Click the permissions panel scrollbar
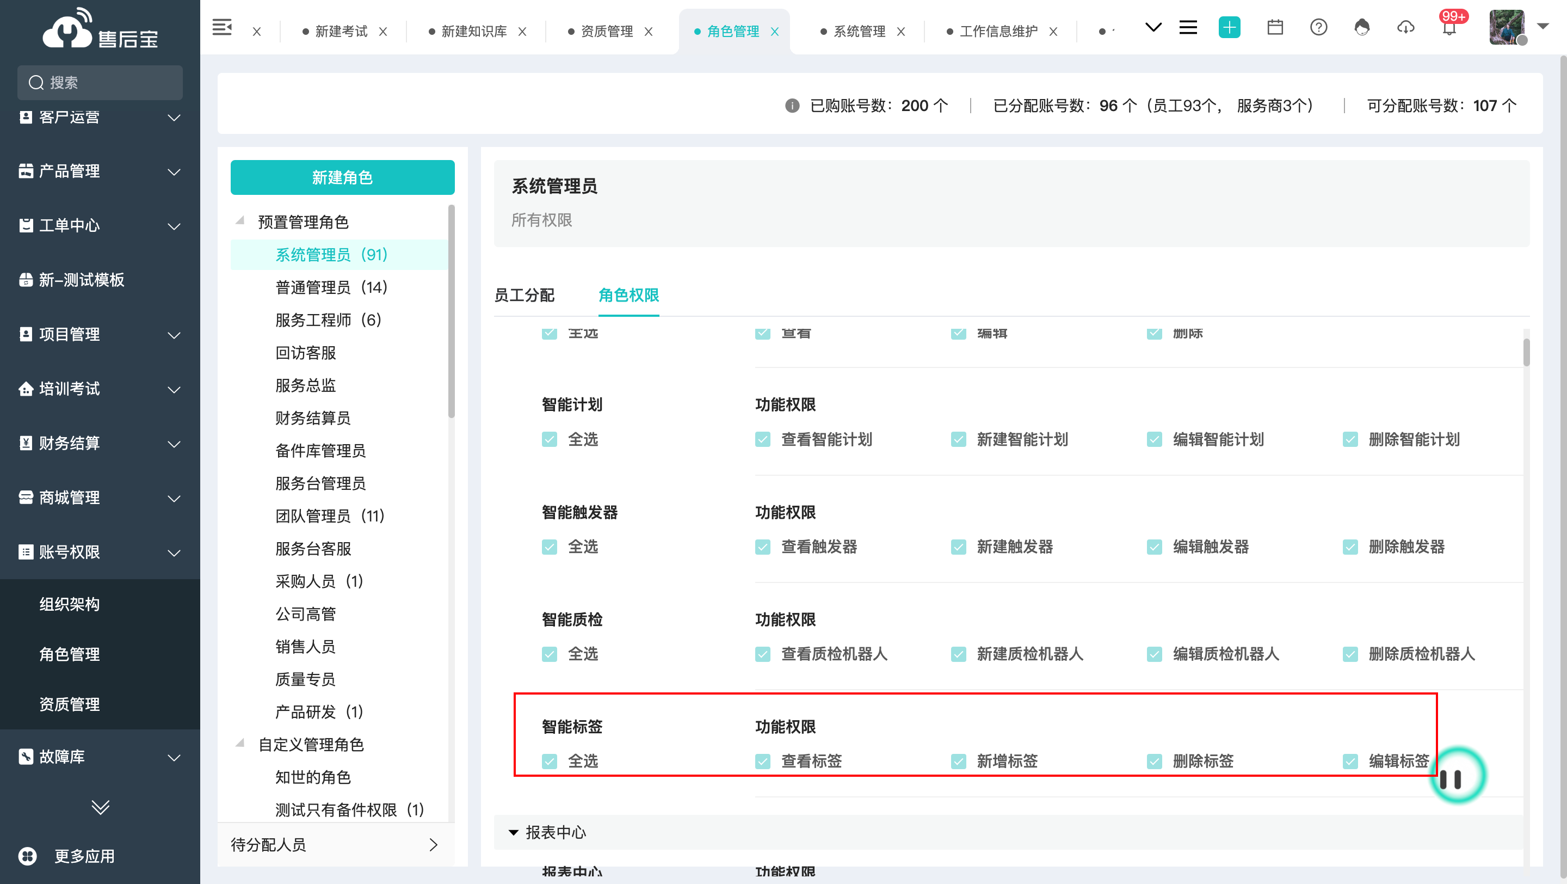The width and height of the screenshot is (1567, 884). pyautogui.click(x=1526, y=352)
